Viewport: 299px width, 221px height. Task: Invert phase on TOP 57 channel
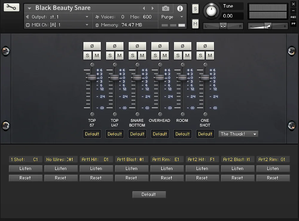92,46
